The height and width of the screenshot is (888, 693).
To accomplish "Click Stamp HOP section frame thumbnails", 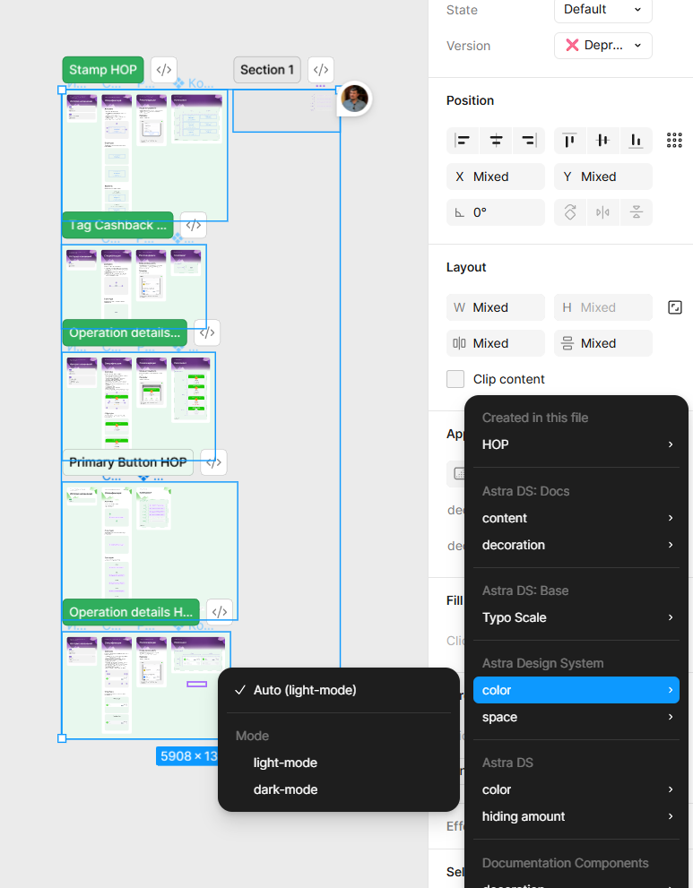I will tap(144, 155).
